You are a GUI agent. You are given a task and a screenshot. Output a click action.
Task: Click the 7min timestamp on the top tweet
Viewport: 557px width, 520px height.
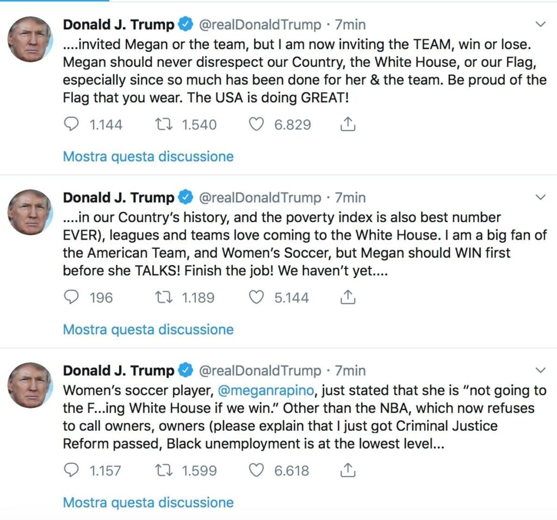point(352,24)
